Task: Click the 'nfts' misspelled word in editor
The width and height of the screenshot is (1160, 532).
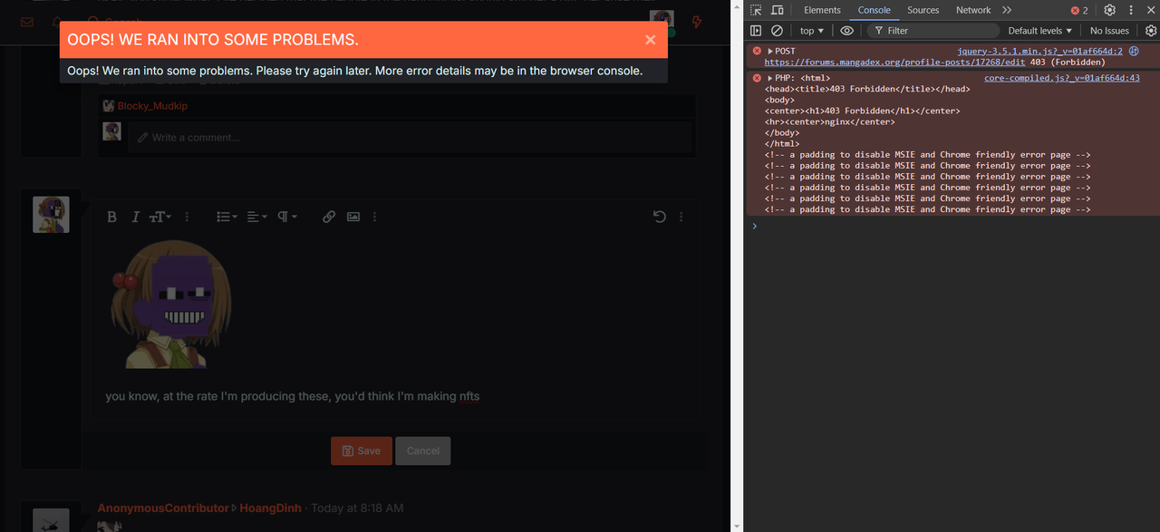Action: tap(469, 396)
